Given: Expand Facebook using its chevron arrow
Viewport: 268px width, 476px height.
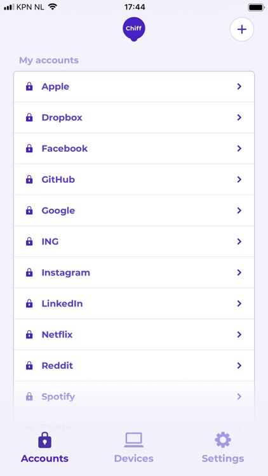Looking at the screenshot, I should tap(239, 149).
